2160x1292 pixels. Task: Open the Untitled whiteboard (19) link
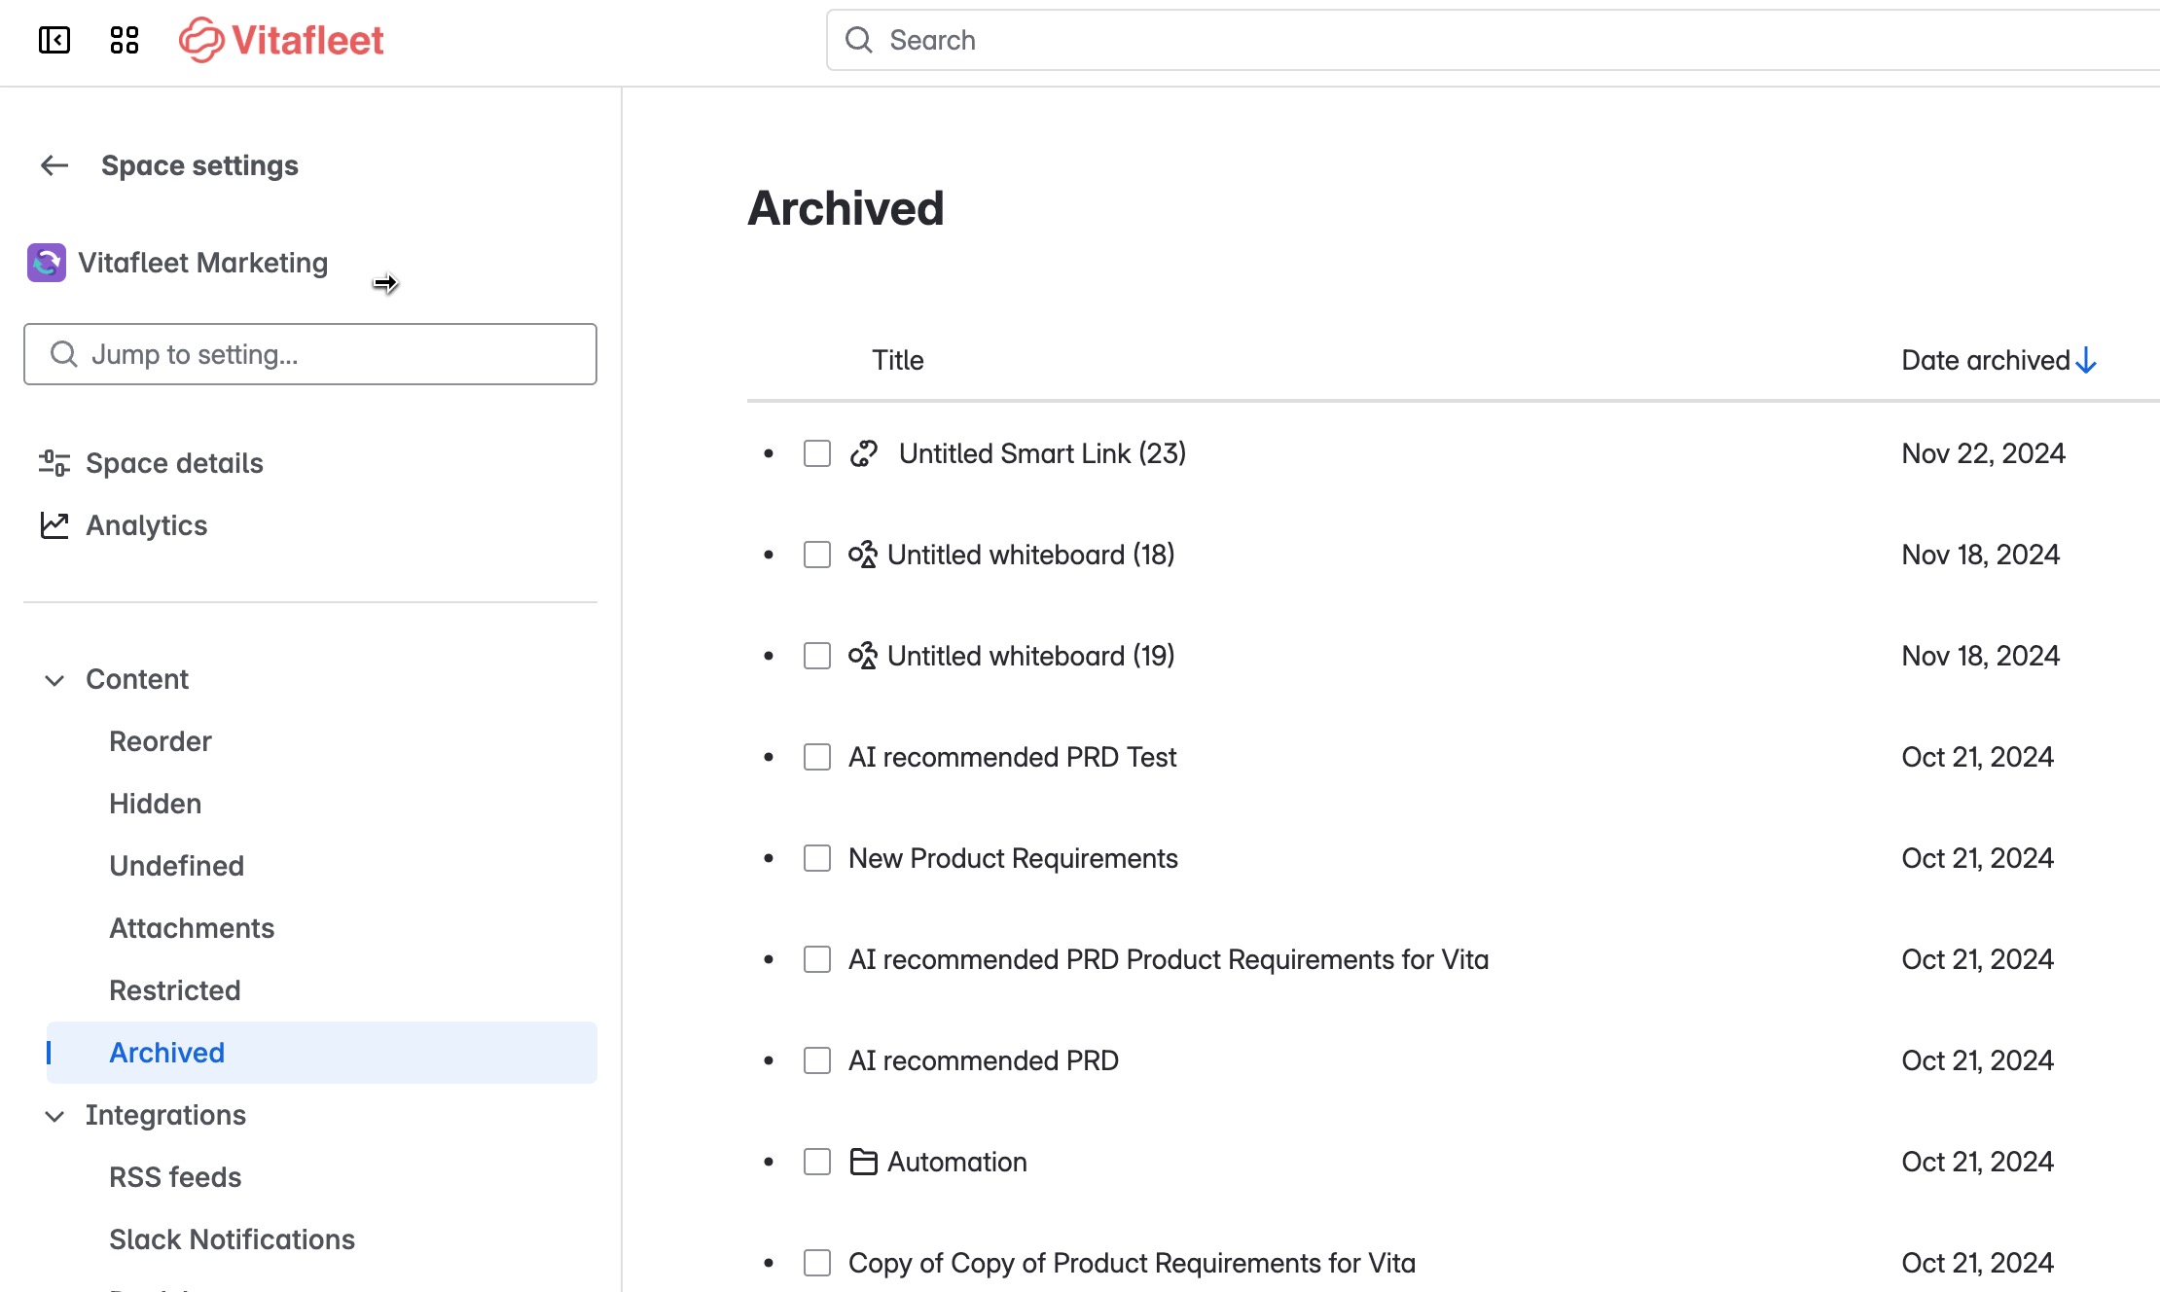[x=1030, y=657]
